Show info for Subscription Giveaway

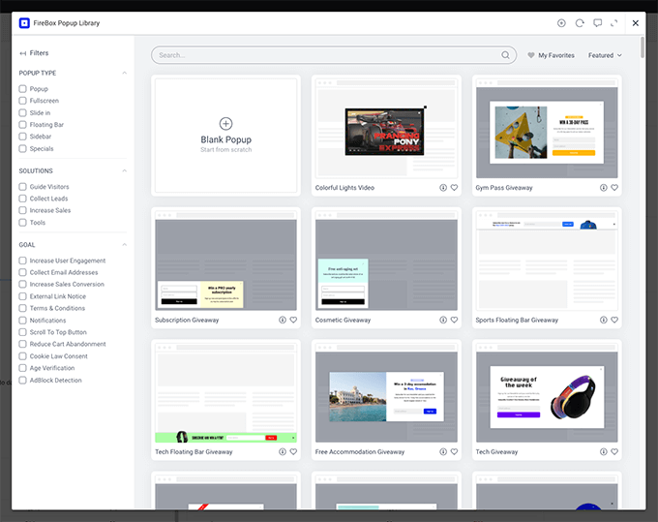(x=283, y=320)
